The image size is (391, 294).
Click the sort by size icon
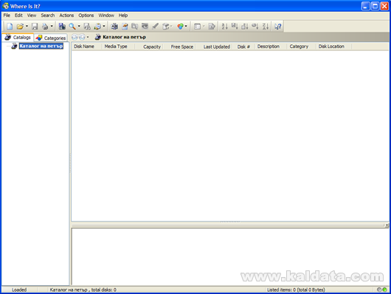245,27
